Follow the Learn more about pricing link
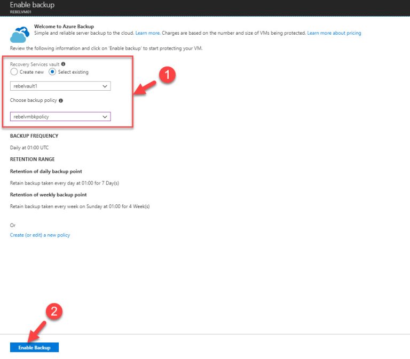 pos(334,33)
